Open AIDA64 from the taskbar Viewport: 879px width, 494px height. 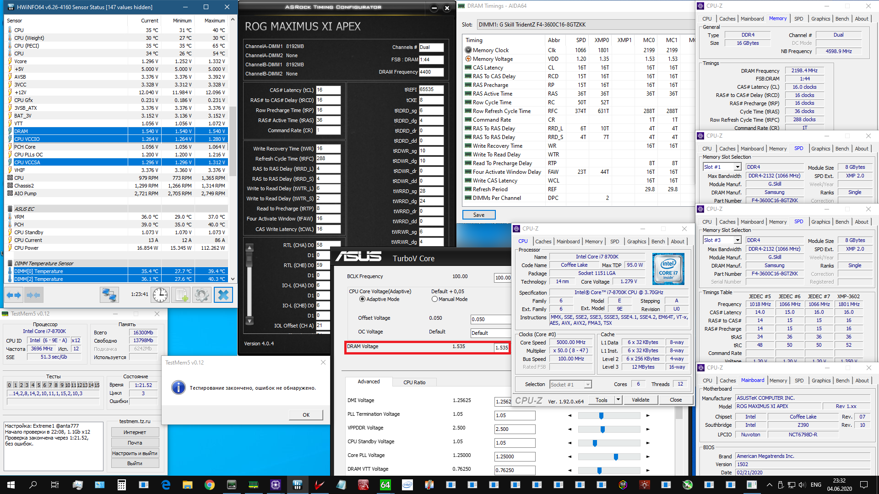385,485
